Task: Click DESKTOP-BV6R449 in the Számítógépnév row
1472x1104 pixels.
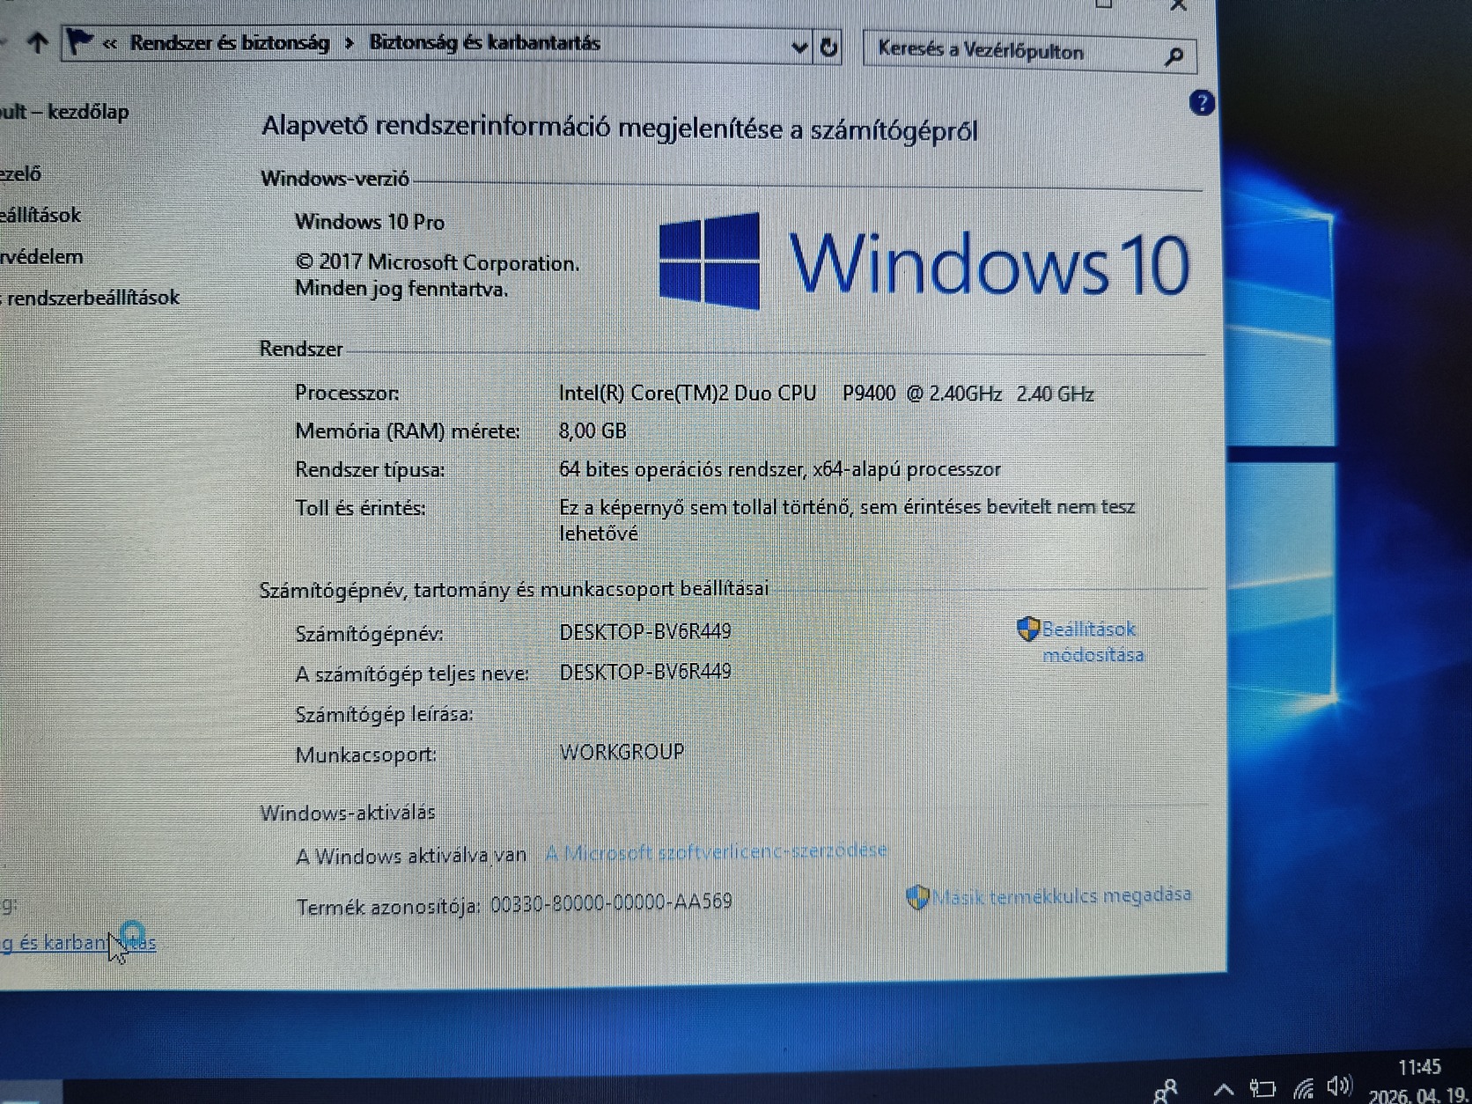Action: [645, 632]
